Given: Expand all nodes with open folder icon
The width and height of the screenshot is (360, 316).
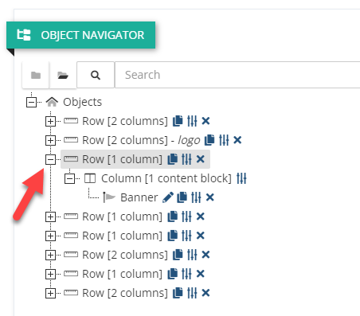Looking at the screenshot, I should (63, 75).
